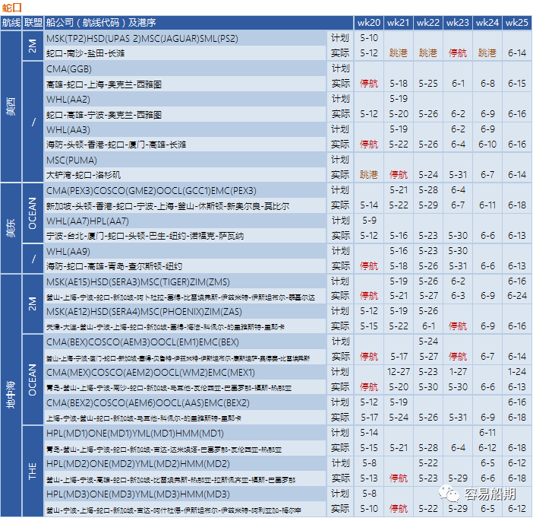Click the WeChat logo watermark icon
The width and height of the screenshot is (533, 518).
[x=449, y=494]
